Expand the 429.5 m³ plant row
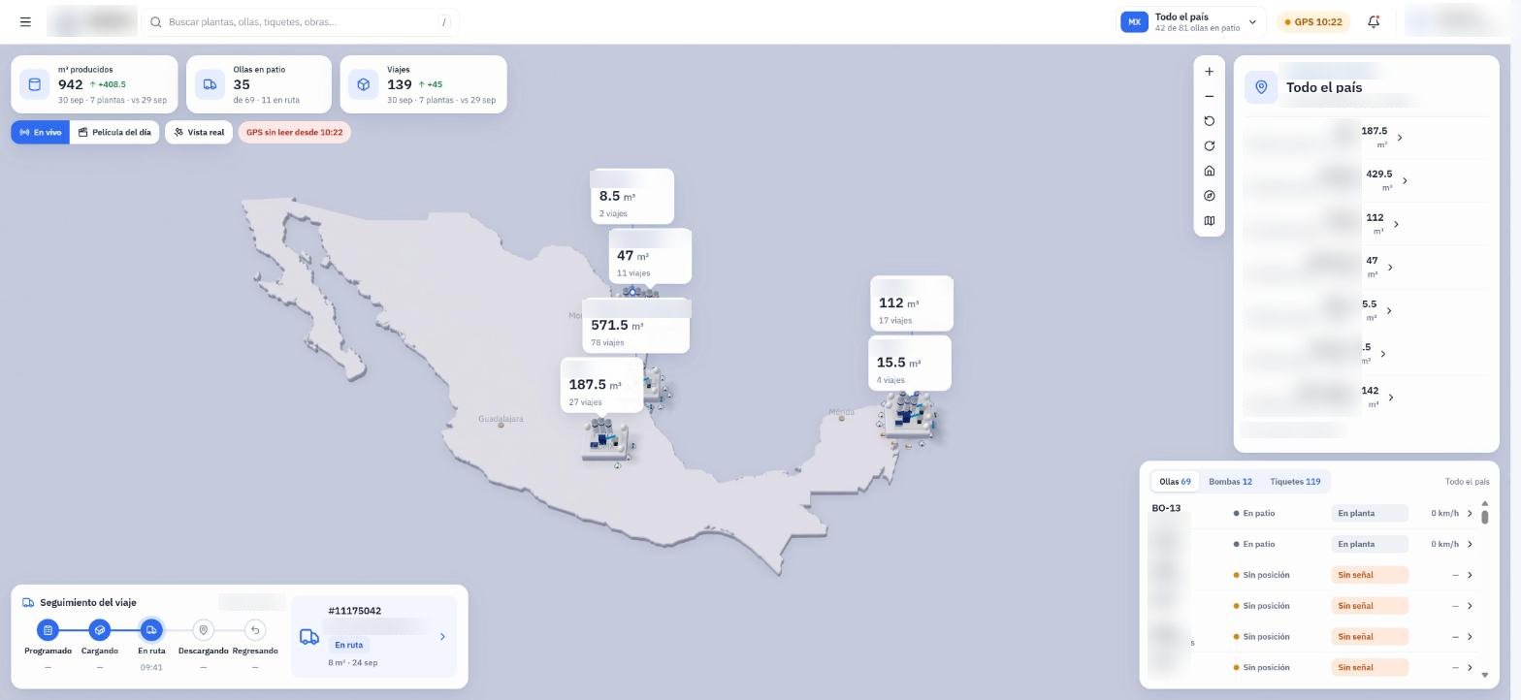The image size is (1521, 700). pyautogui.click(x=1405, y=181)
